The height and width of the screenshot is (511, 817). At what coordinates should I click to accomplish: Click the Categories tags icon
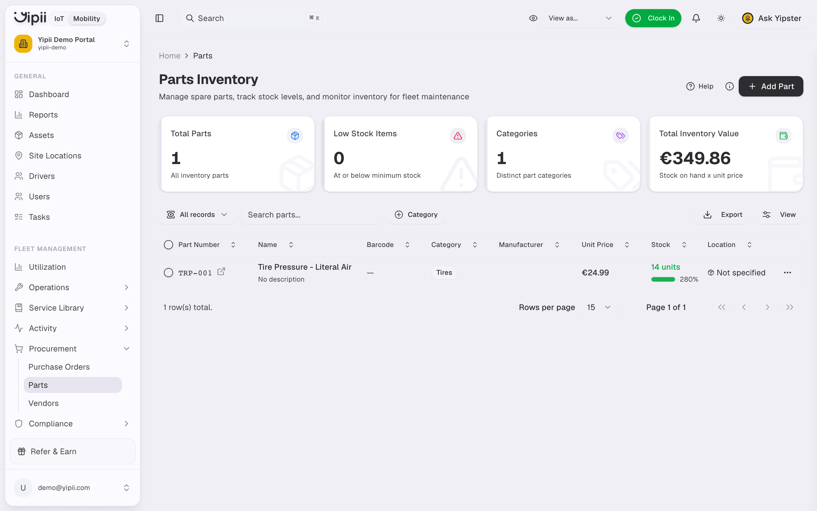pos(620,136)
